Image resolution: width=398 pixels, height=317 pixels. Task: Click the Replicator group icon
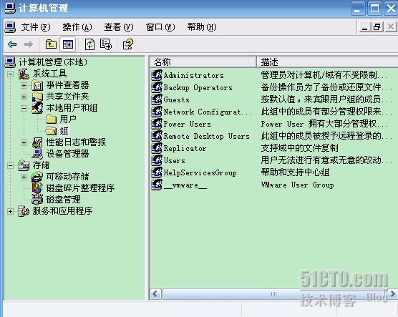[x=157, y=148]
